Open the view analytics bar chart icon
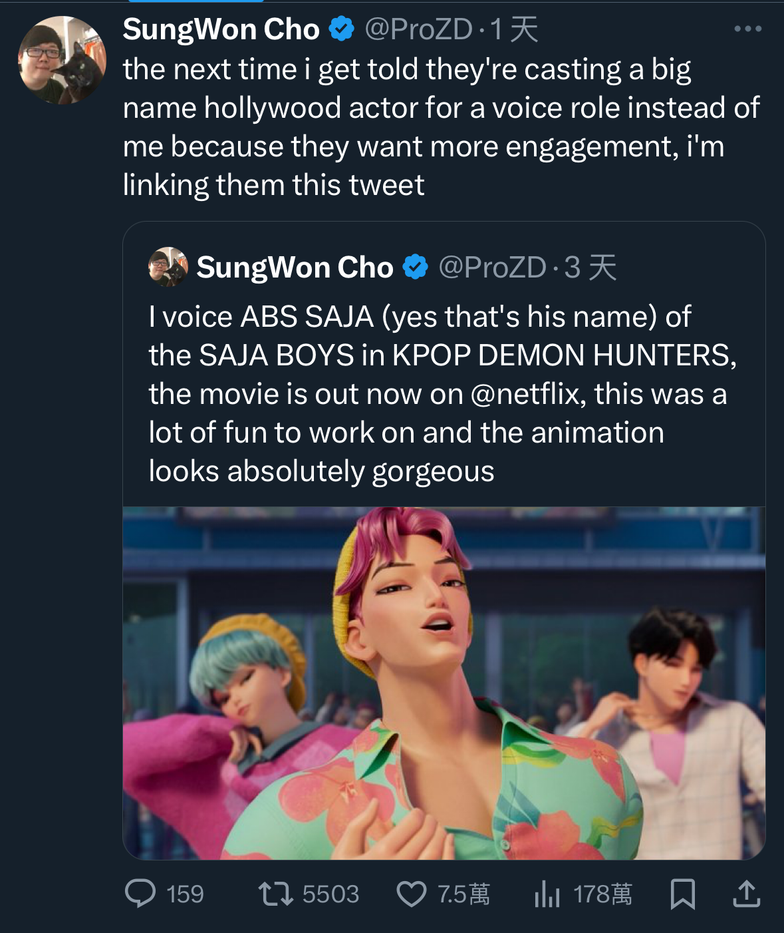Viewport: 784px width, 933px height. (x=547, y=893)
